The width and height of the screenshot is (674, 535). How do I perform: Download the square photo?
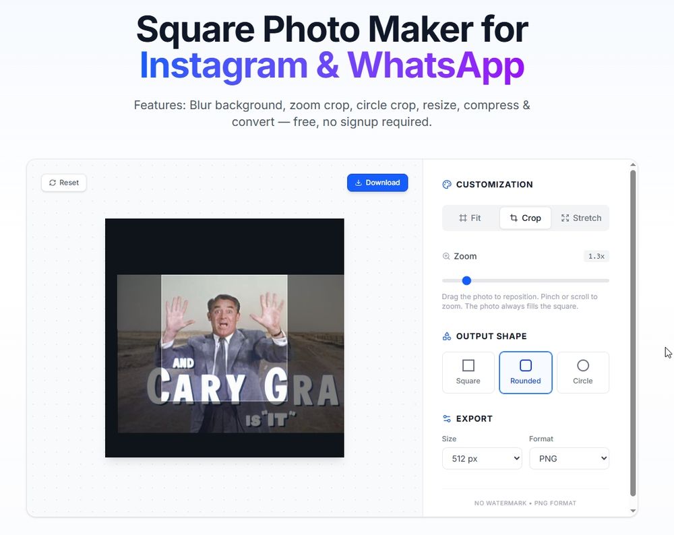tap(377, 183)
